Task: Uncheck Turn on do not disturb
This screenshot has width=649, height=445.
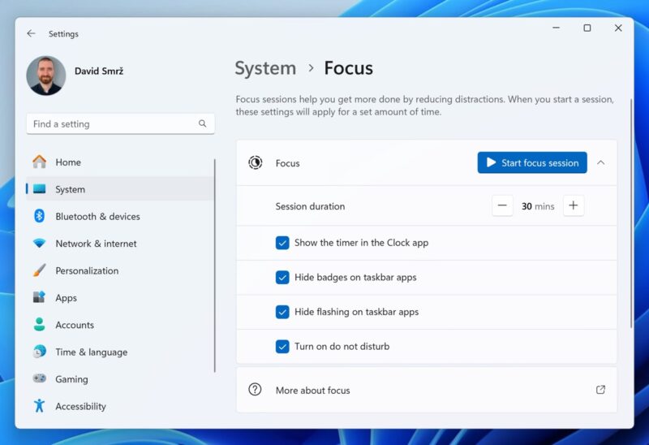Action: tap(282, 347)
